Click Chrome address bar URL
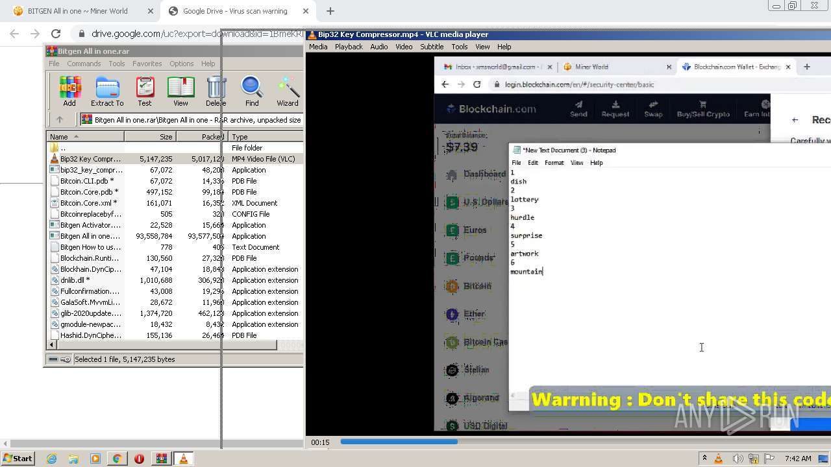The width and height of the screenshot is (831, 467). coord(197,34)
